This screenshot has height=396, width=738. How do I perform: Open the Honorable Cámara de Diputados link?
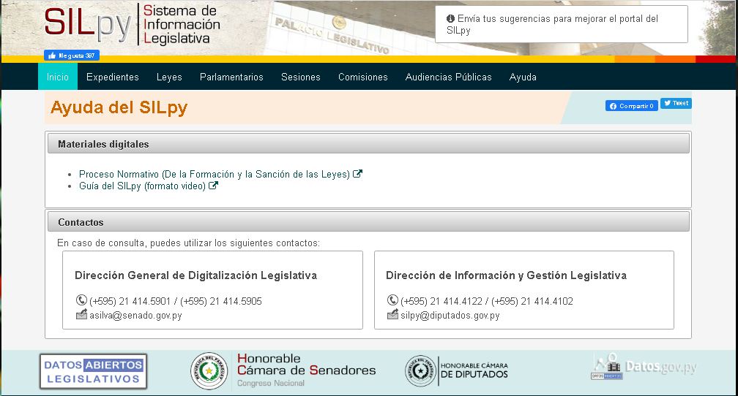coord(474,370)
